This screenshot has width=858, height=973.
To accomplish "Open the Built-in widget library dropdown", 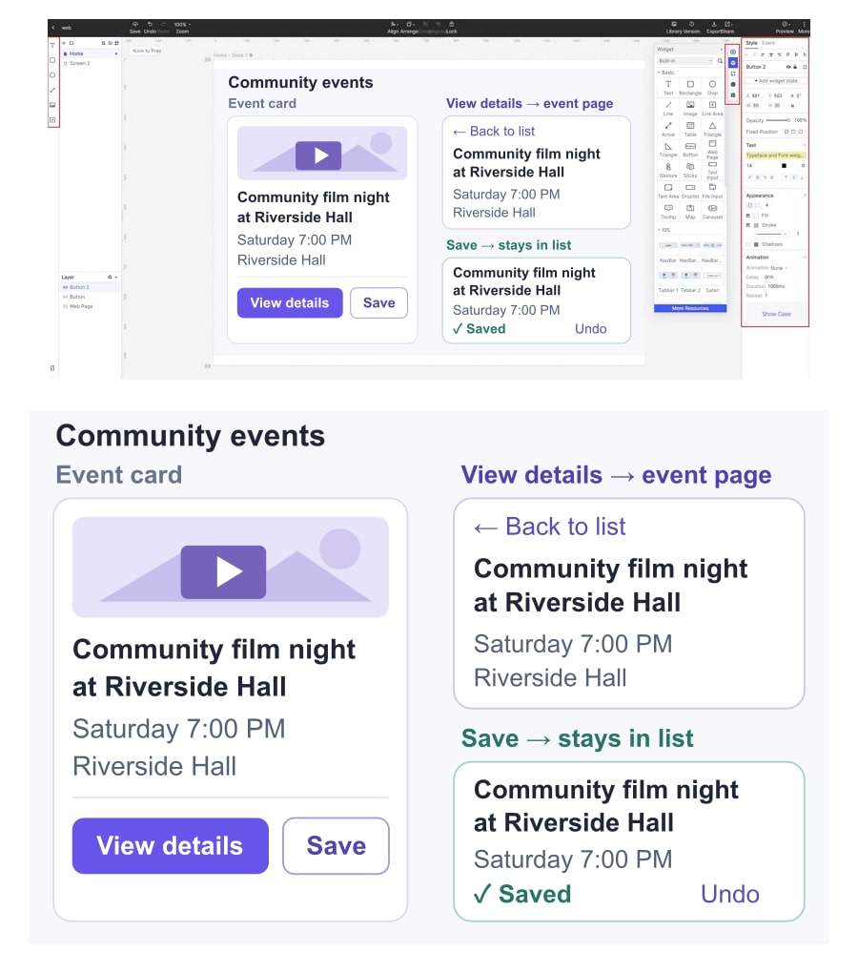I will coord(686,61).
